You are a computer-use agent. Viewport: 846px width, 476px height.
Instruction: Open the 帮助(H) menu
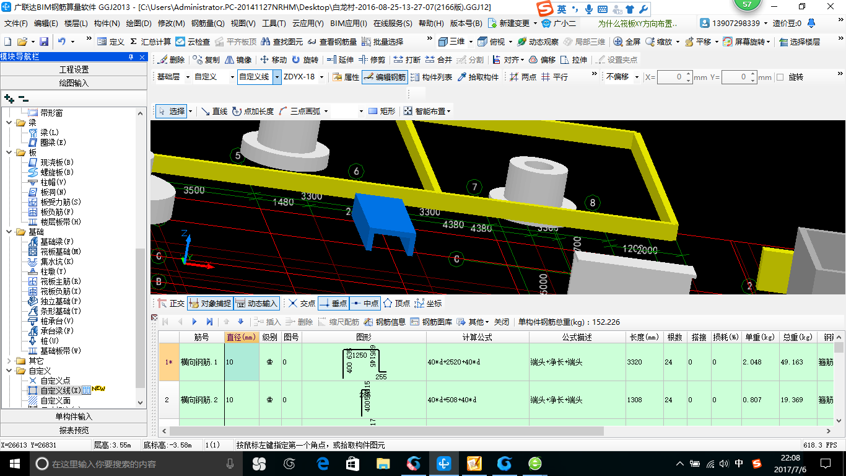point(431,24)
